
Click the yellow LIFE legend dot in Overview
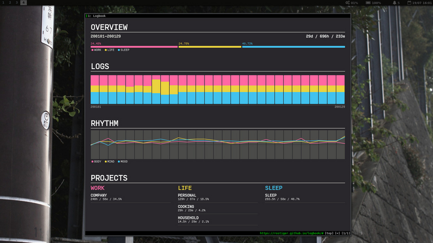tap(105, 50)
